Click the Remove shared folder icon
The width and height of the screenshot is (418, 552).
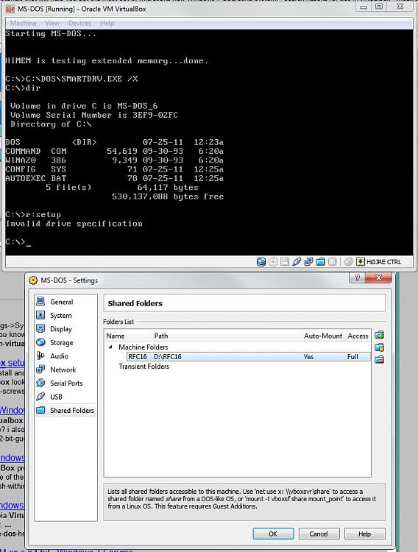point(379,359)
